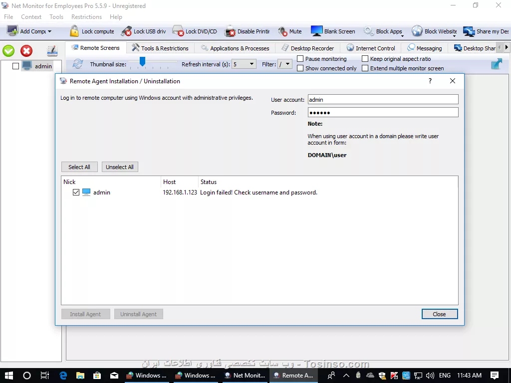Screen dimensions: 511x383
Task: Click the blue pop-out arrow icon
Action: point(497,64)
